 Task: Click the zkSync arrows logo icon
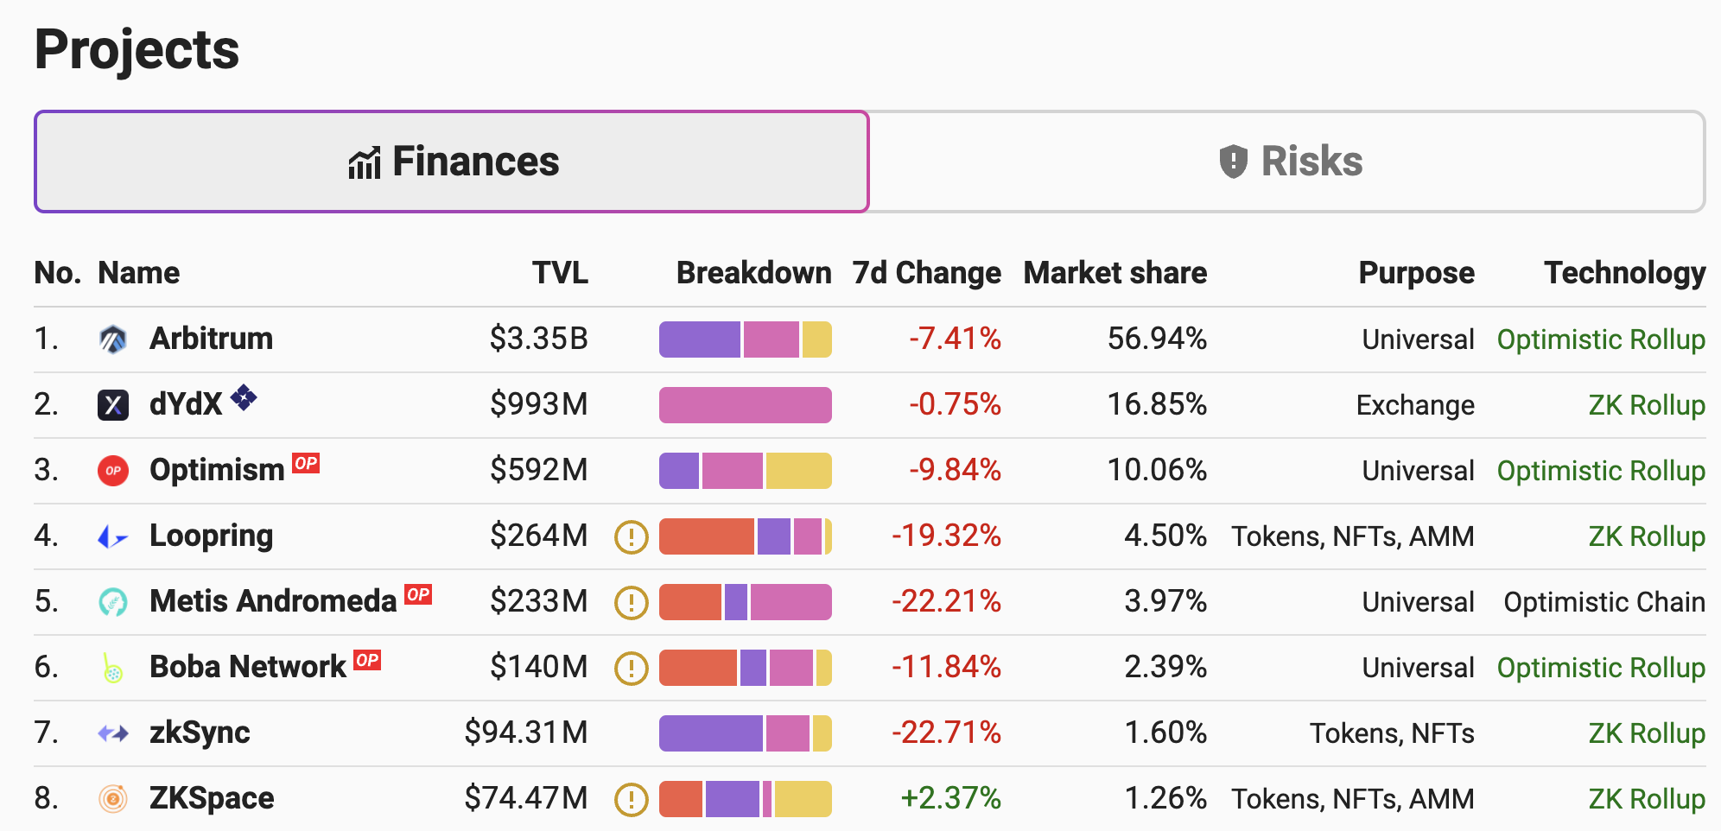tap(113, 733)
